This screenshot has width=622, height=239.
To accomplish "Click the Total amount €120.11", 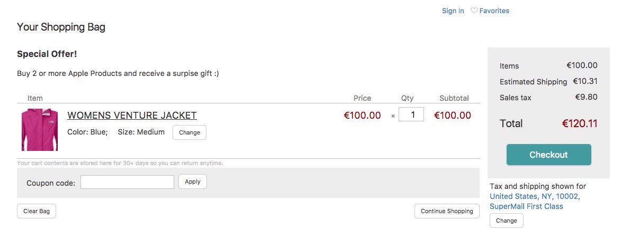I will tap(580, 123).
